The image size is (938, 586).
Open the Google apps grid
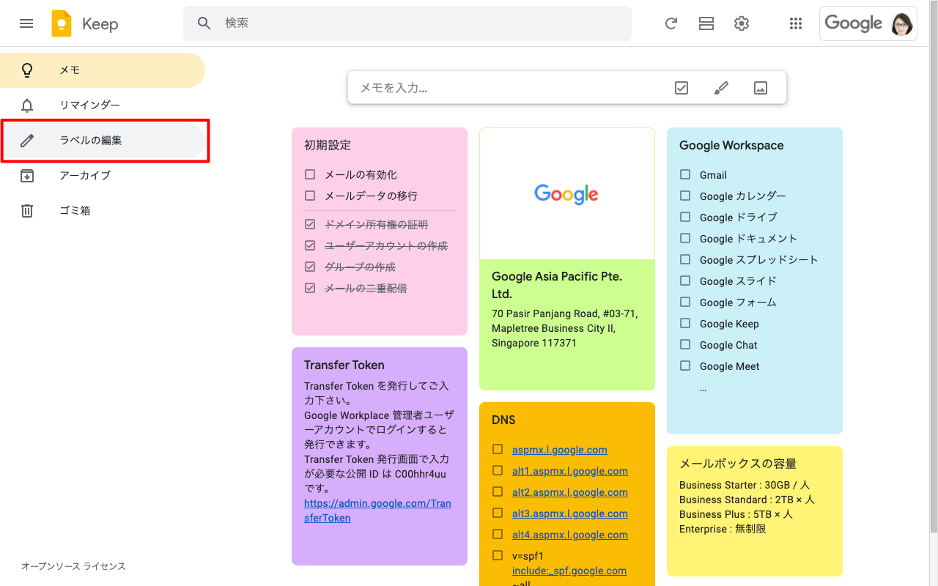(x=796, y=23)
